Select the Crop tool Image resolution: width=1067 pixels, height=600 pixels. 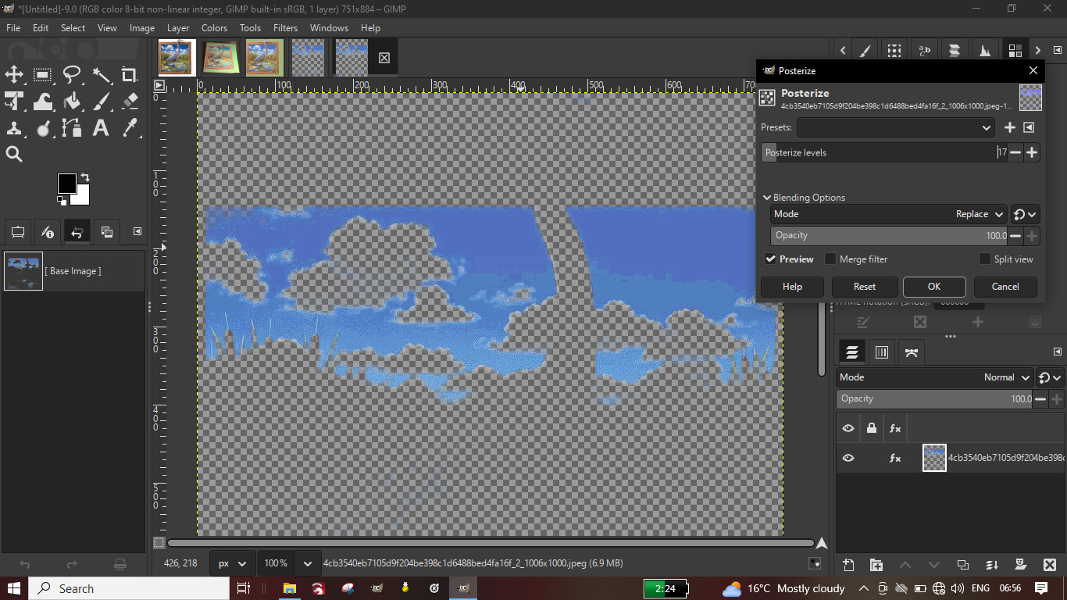click(x=130, y=75)
